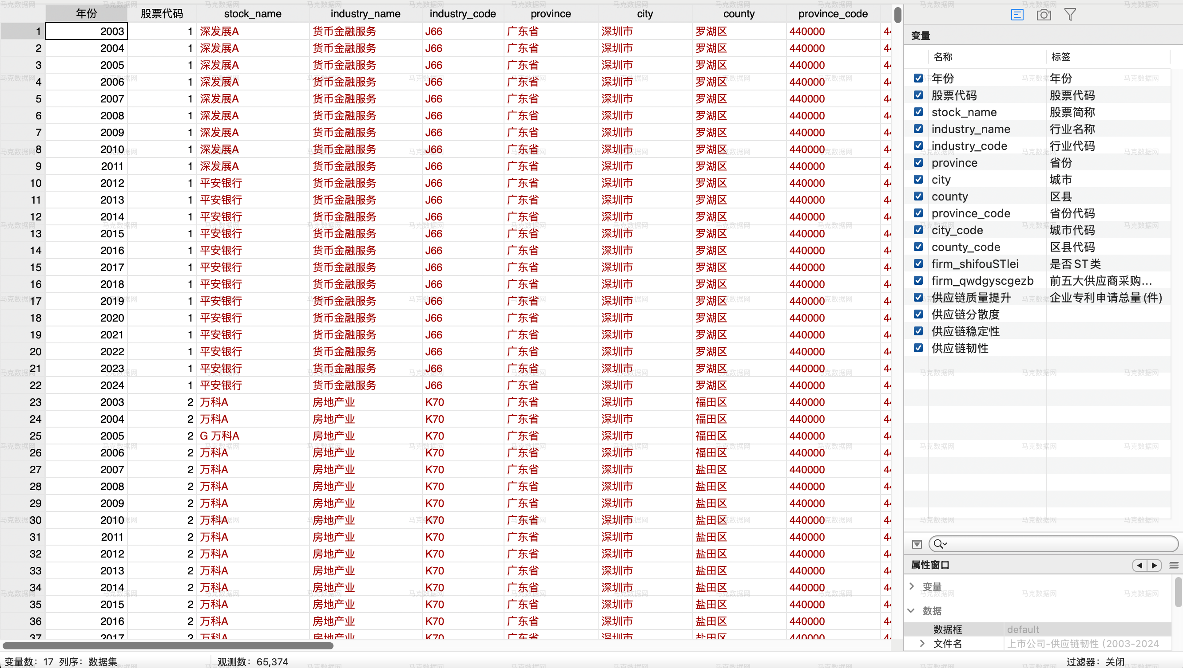Open the 属性窗口 hamburger menu icon
Image resolution: width=1183 pixels, height=668 pixels.
[1174, 565]
